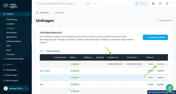Click eye icon in Ansicht als Manager bar

tap(149, 92)
